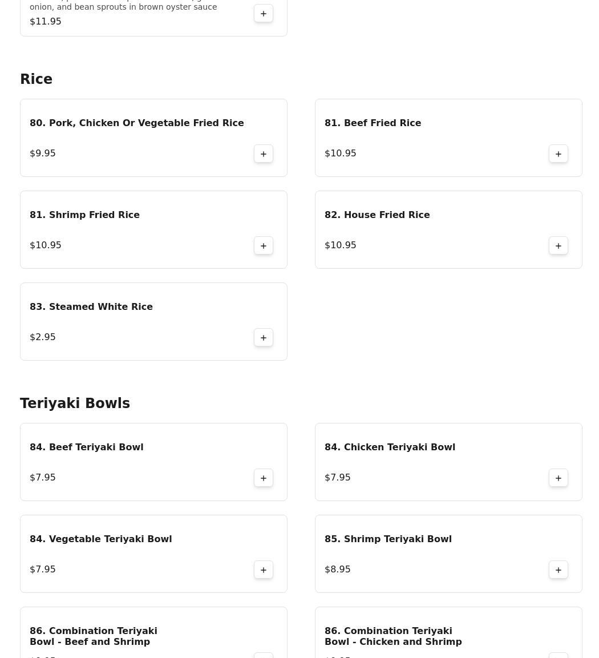The image size is (599, 658).
Task: Open Combination Teriyaki Bowl - Chicken and Shrimp
Action: pos(393,636)
